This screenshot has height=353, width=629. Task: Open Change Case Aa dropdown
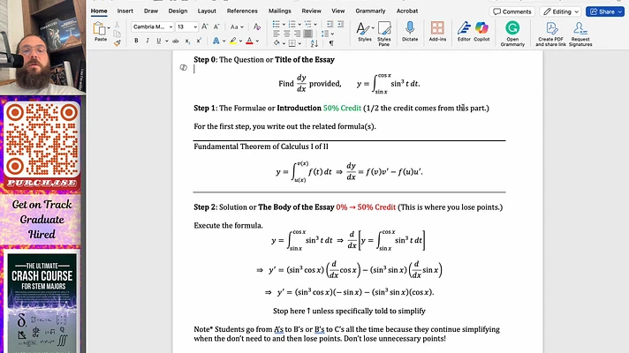click(237, 26)
